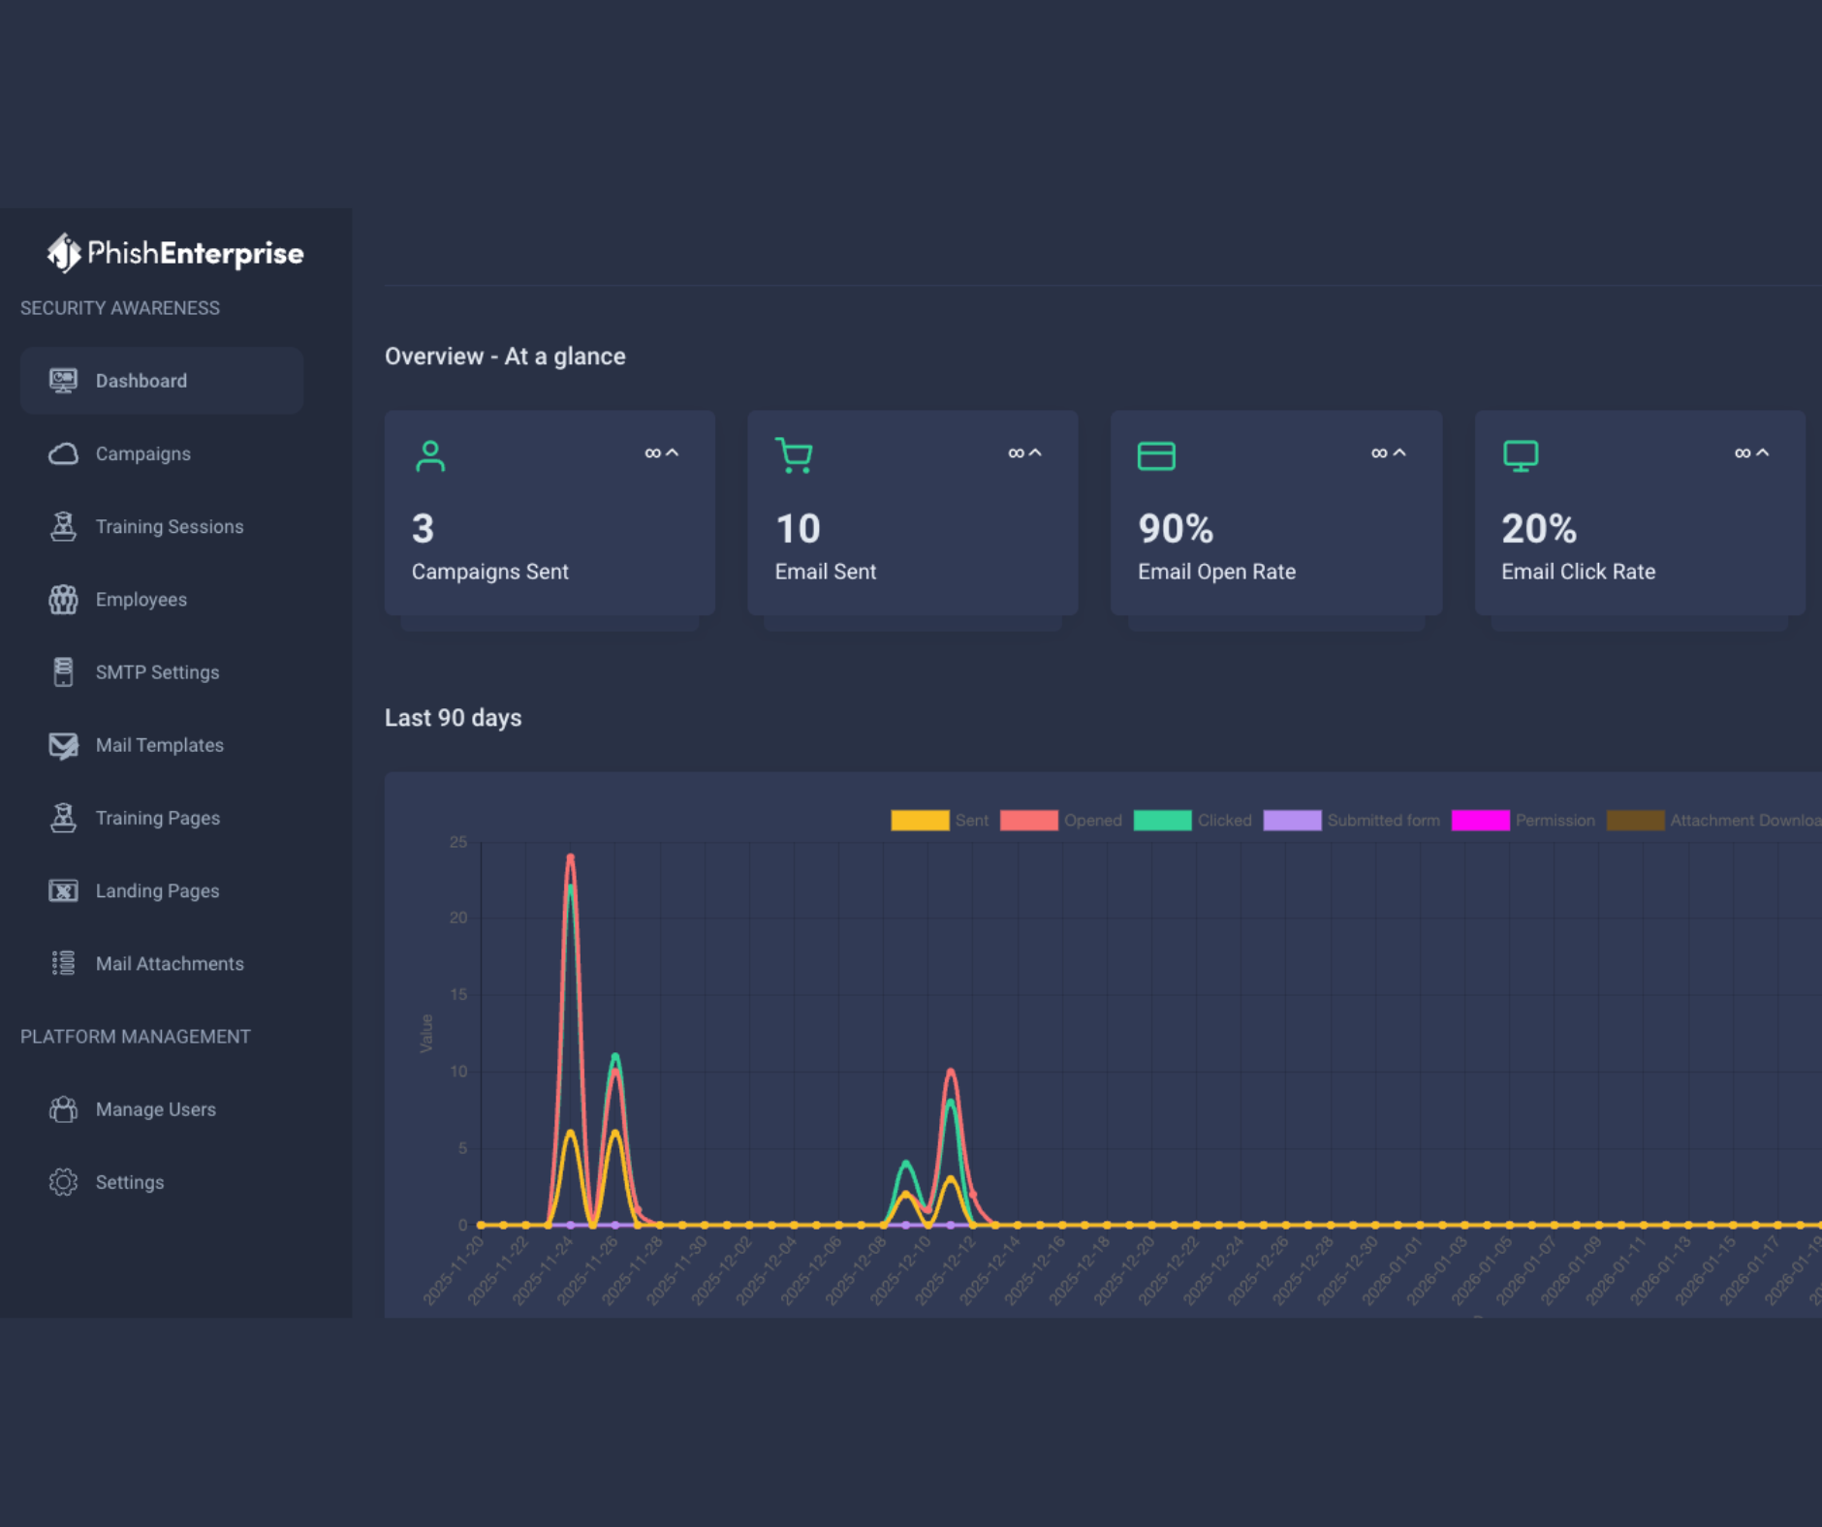Viewport: 1822px width, 1527px height.
Task: Select the Permission color swatch in the legend
Action: [1480, 820]
